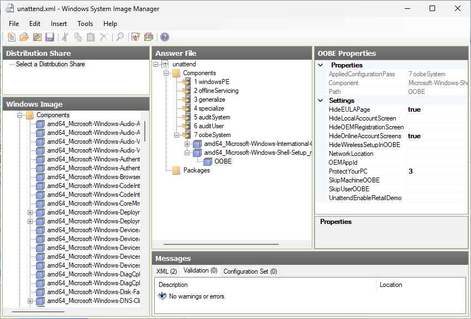Click the empty HideLocalAccountScreen value field
The image size is (471, 319).
pos(437,118)
